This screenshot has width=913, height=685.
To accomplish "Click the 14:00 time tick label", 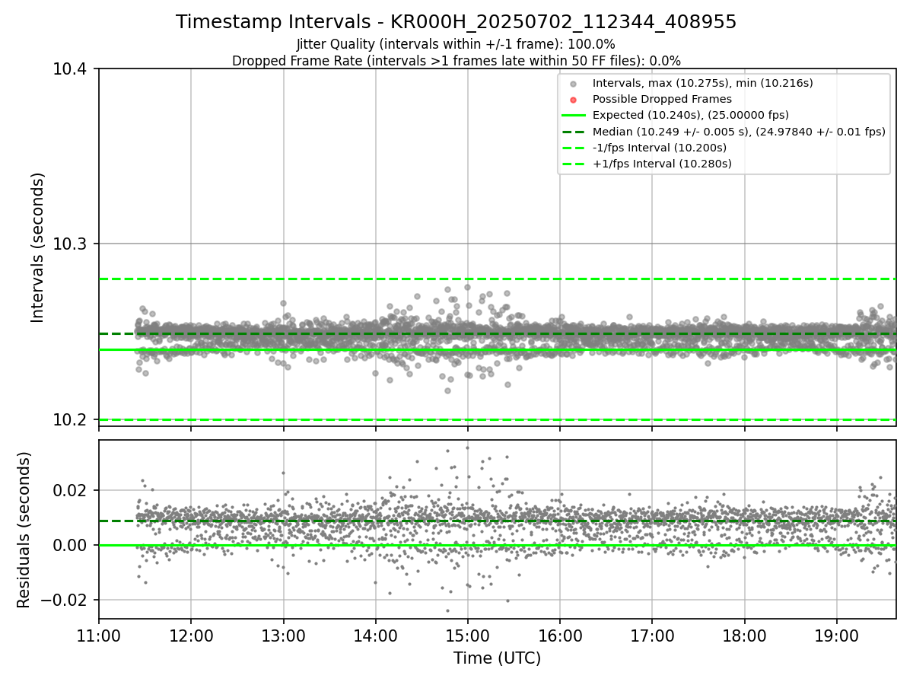I will [376, 635].
